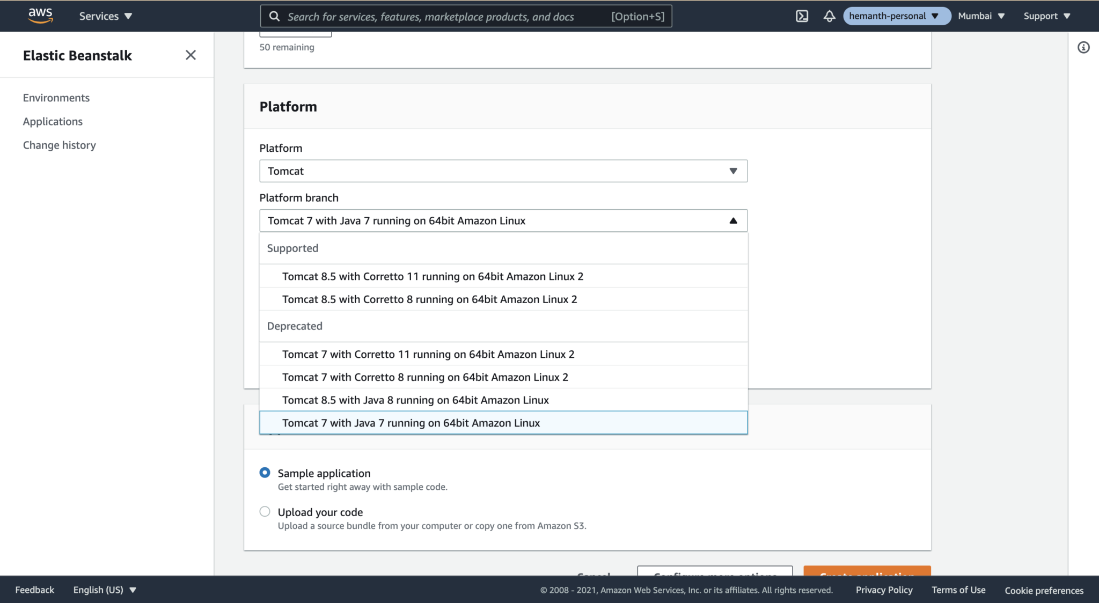Image resolution: width=1099 pixels, height=603 pixels.
Task: Select the Sample application radio button
Action: click(265, 473)
